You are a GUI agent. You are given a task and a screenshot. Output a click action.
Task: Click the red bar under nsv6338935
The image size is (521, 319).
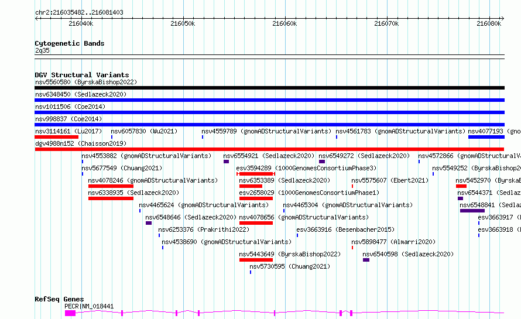(x=111, y=198)
